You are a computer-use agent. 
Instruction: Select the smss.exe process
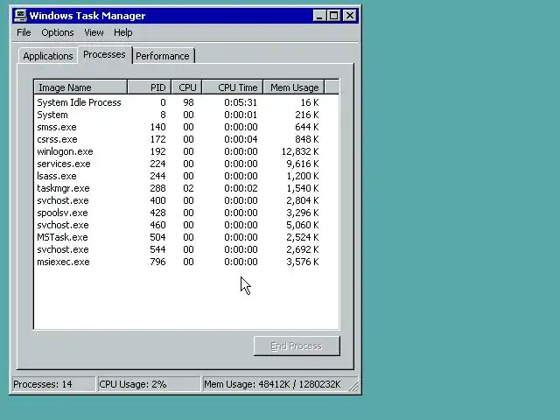click(x=186, y=127)
